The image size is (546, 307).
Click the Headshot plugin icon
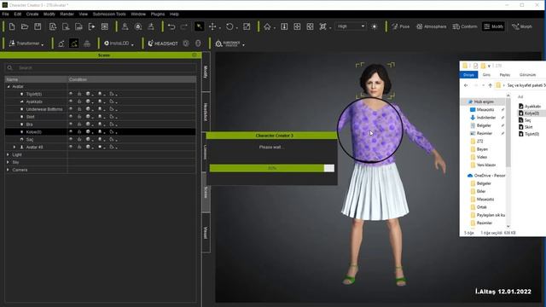point(150,43)
